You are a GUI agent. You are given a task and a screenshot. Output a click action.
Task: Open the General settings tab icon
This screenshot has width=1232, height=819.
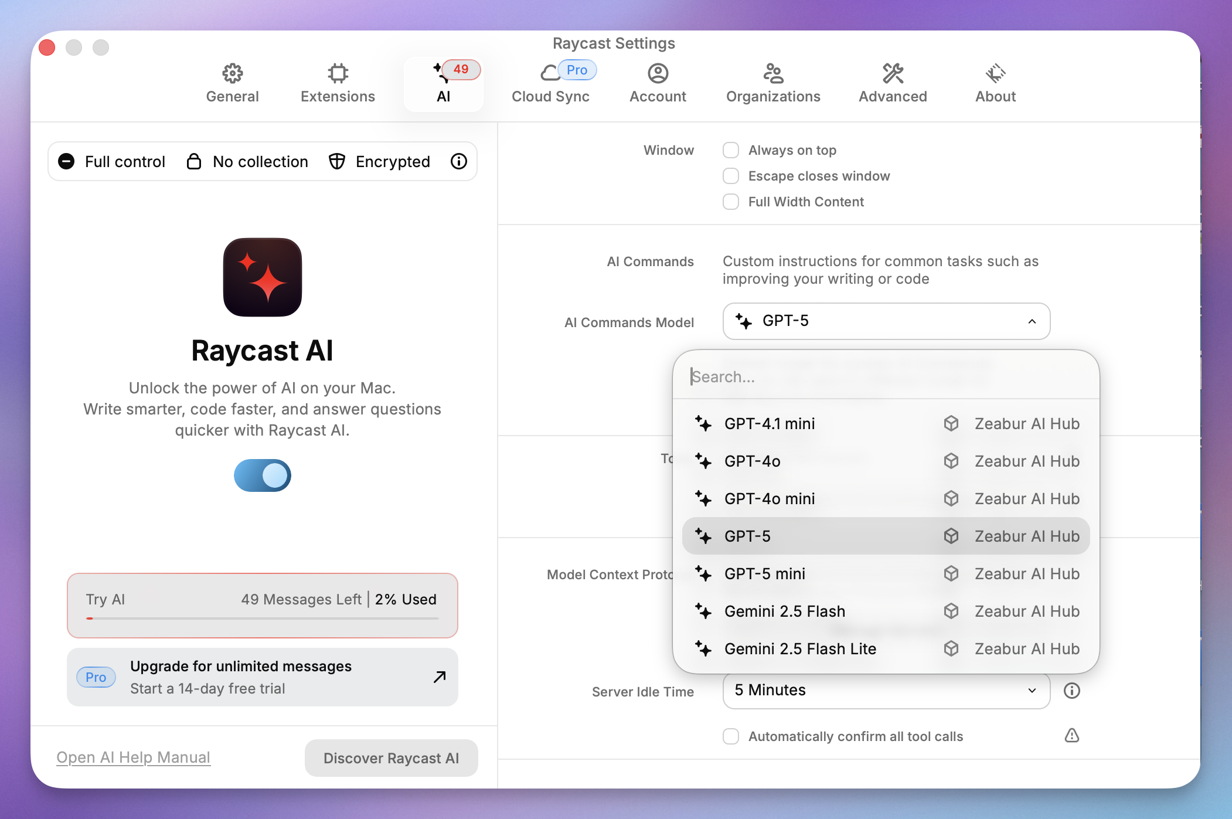click(x=232, y=82)
